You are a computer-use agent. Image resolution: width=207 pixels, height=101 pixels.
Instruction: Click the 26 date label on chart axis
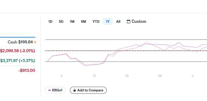pos(160,76)
